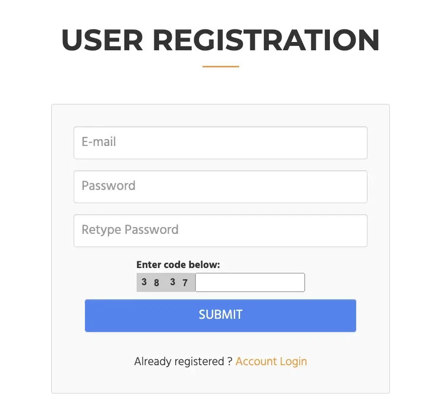446x415 pixels.
Task: Click the orange divider under heading
Action: click(221, 66)
